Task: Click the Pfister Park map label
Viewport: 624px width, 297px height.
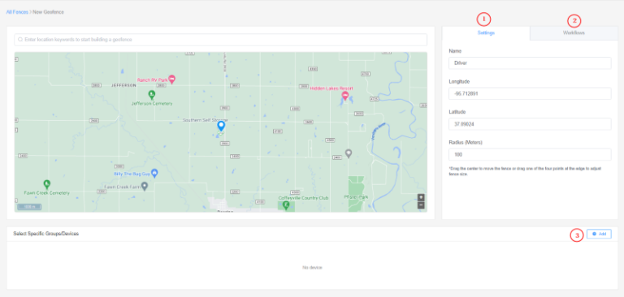Action: tap(356, 197)
